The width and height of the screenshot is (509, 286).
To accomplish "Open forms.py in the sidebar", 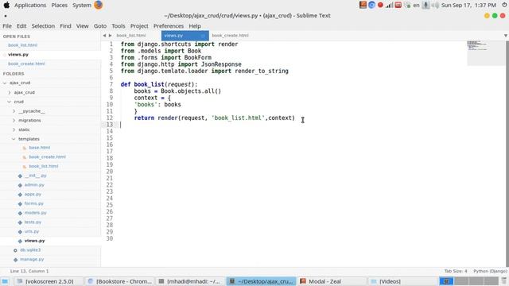I will click(x=33, y=203).
